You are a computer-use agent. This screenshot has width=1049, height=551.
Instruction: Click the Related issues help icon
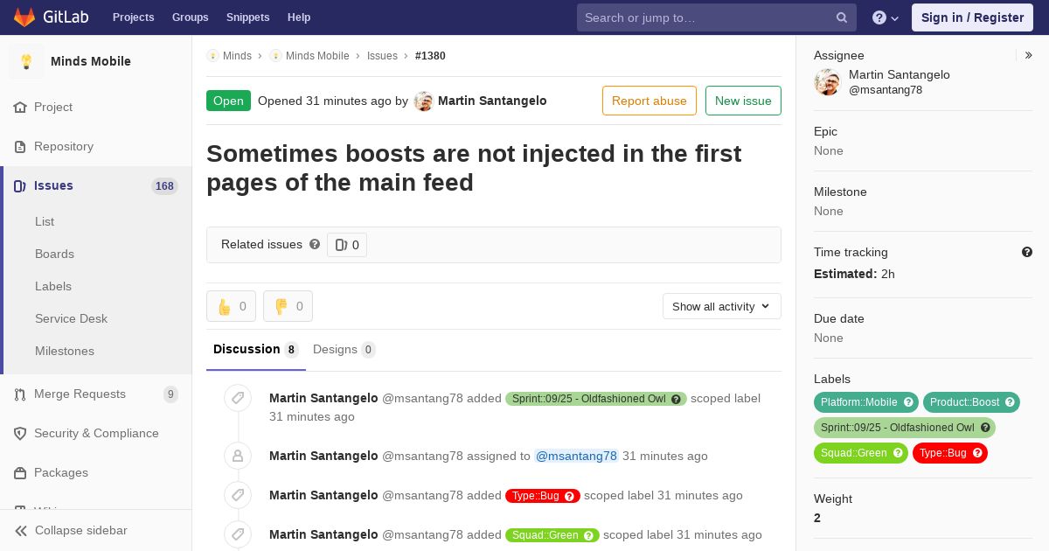[315, 244]
